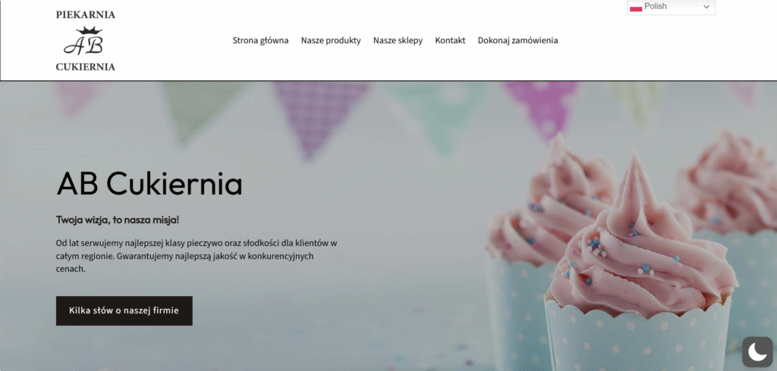Click Kilka słów o naszej firmie button
Viewport: 777px width, 371px height.
point(124,310)
